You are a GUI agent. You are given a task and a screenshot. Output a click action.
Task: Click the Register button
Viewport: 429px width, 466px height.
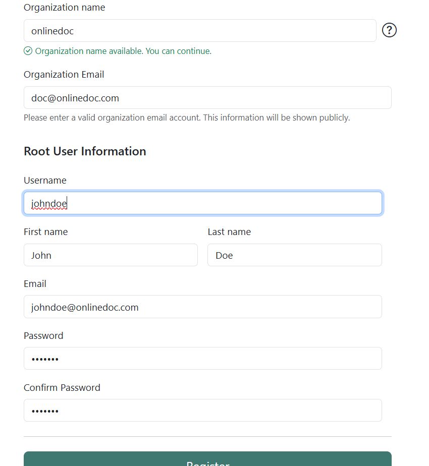pos(207,460)
